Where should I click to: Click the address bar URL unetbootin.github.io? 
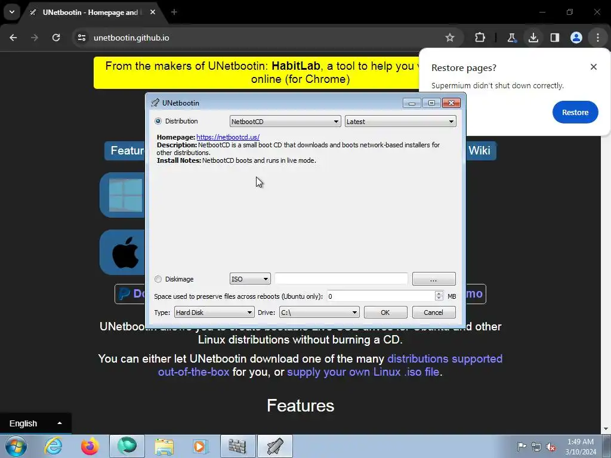coord(131,38)
